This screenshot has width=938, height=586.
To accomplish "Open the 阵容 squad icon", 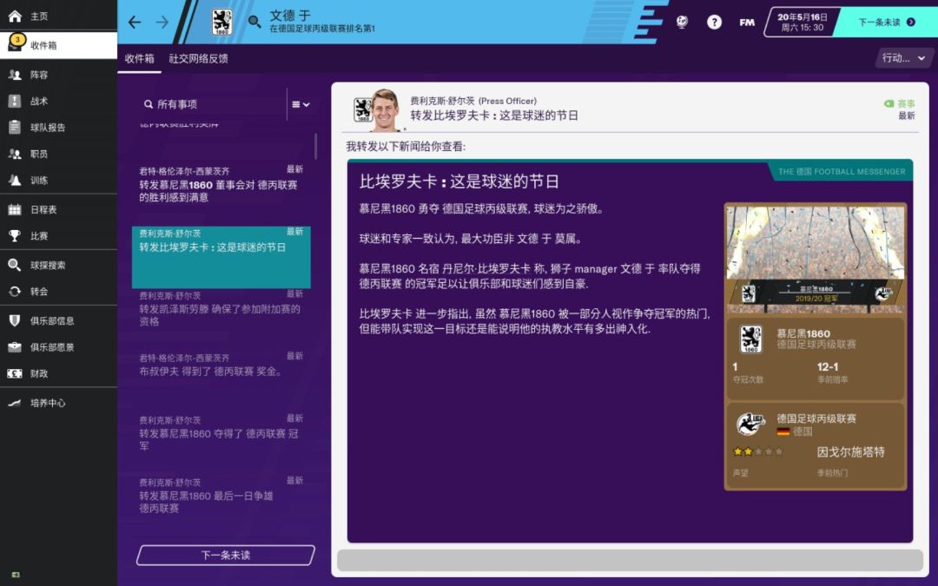I will 15,75.
